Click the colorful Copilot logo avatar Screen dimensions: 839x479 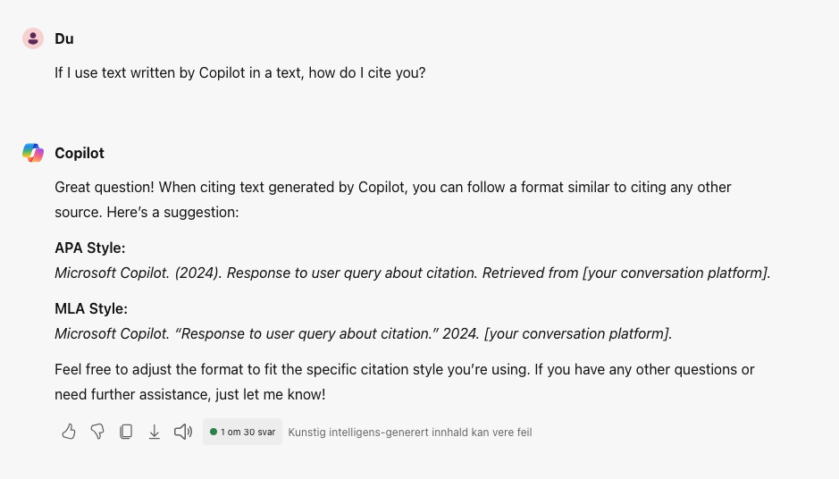33,153
